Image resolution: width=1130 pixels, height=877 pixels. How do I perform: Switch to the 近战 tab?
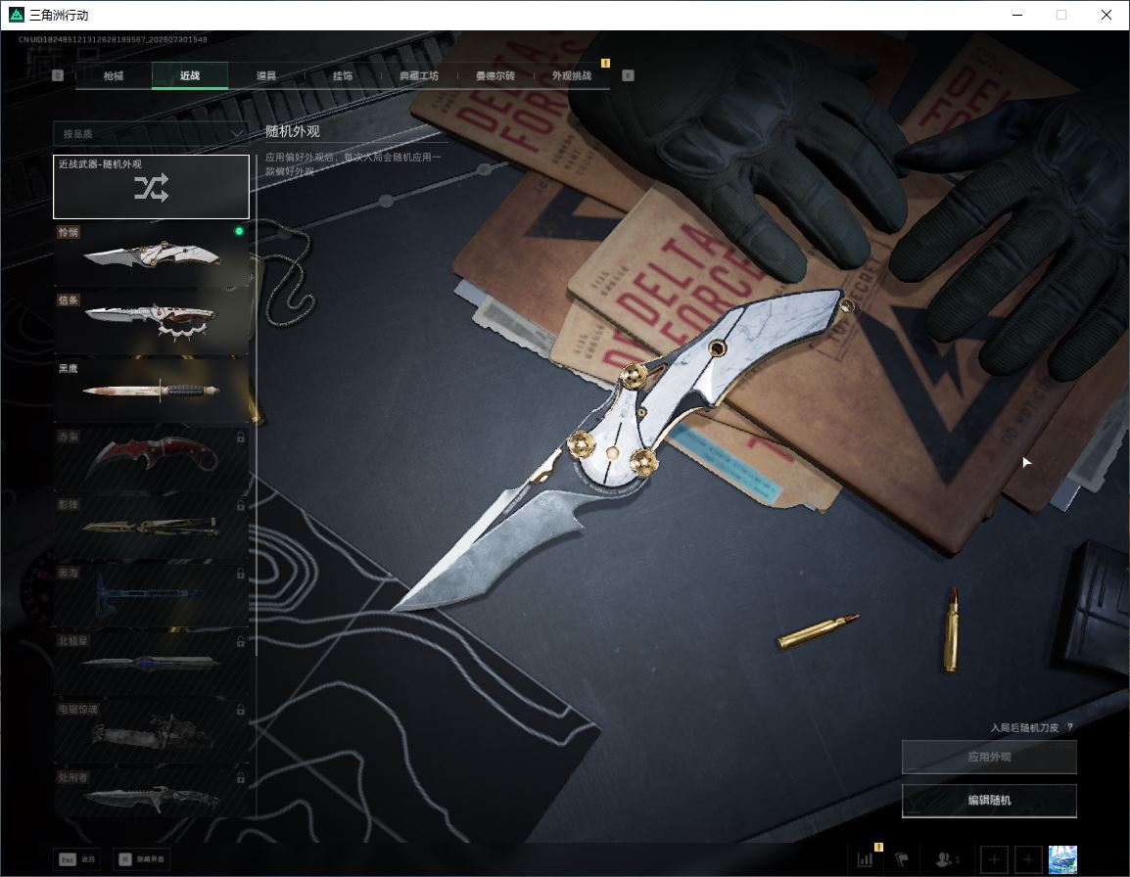click(x=190, y=75)
